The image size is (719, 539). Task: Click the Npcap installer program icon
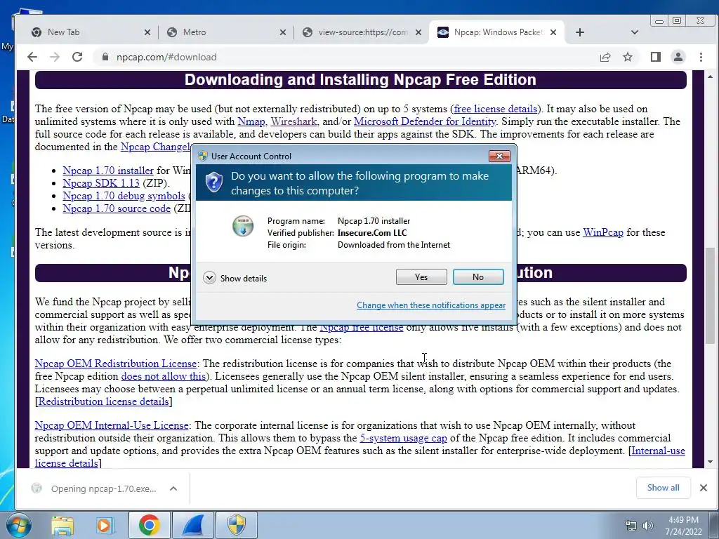[242, 226]
